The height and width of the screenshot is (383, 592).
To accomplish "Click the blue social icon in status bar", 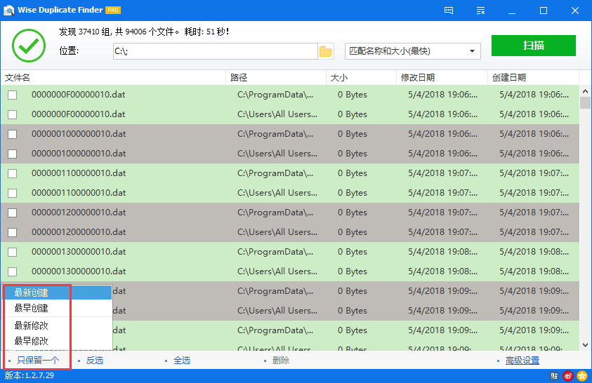I will click(554, 375).
